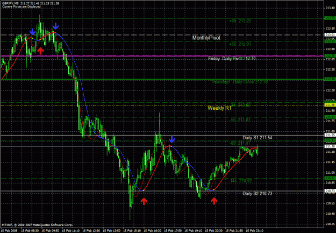Click the 213.10 price axis value

click(x=330, y=29)
